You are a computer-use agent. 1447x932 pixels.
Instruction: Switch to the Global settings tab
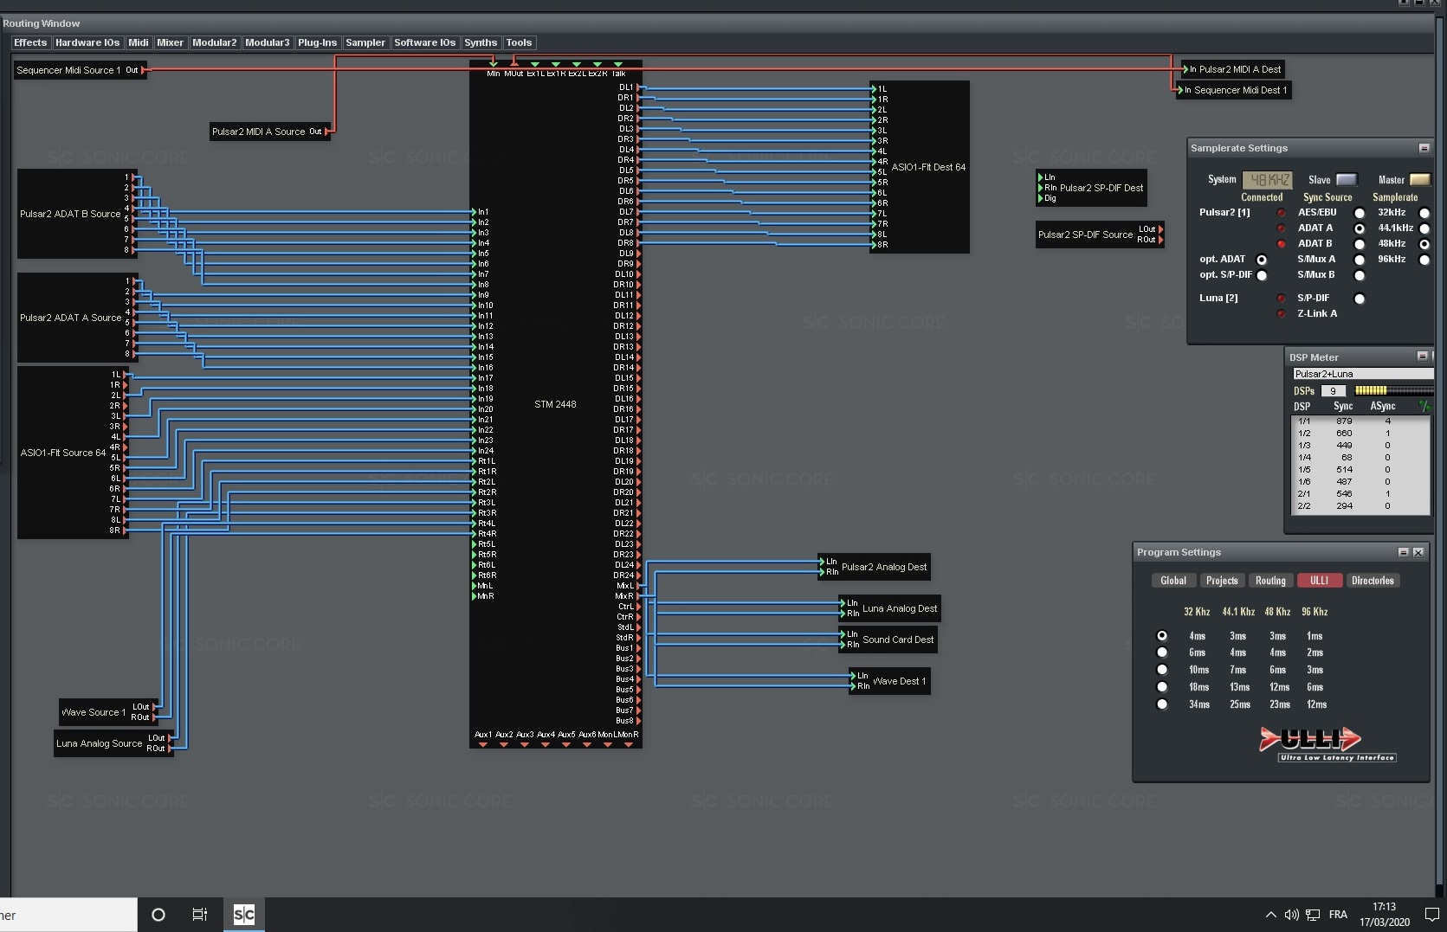tap(1173, 581)
